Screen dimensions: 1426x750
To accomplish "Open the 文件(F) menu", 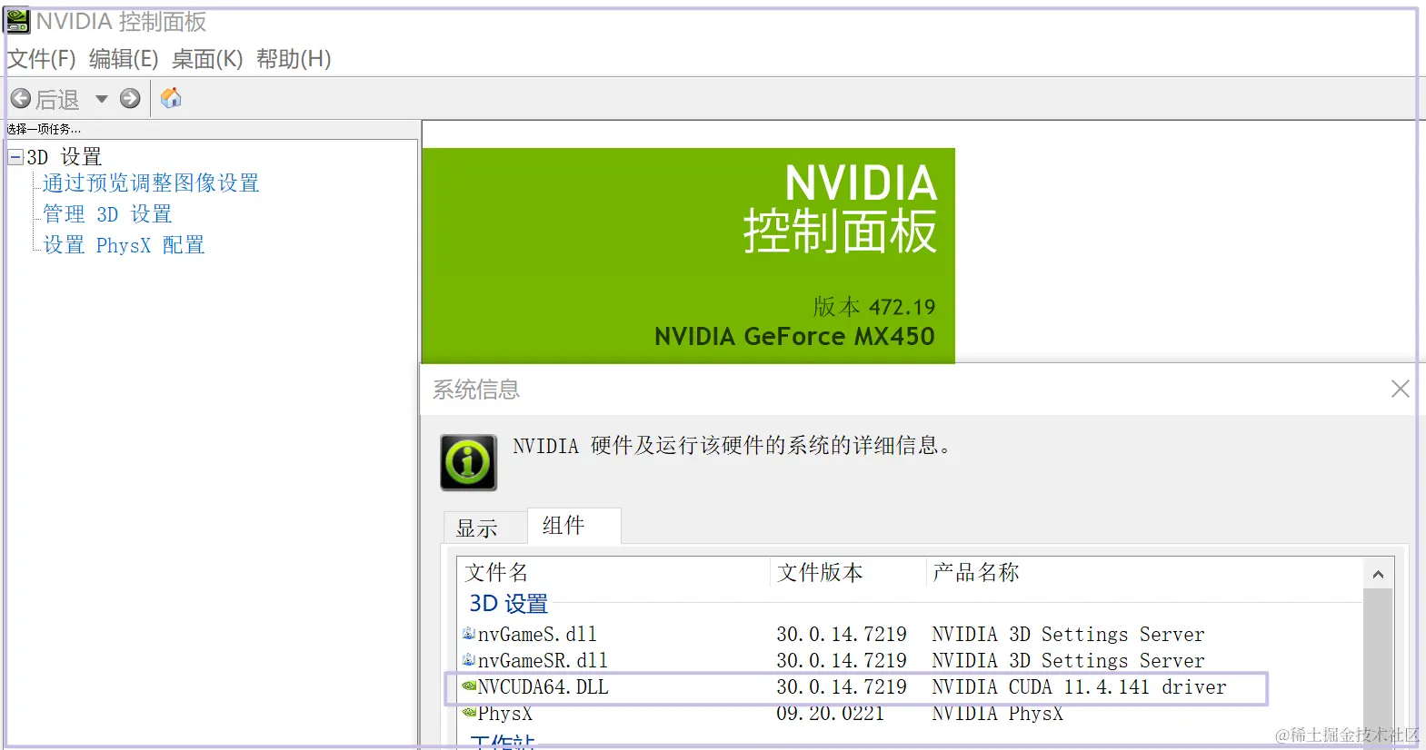I will click(42, 59).
